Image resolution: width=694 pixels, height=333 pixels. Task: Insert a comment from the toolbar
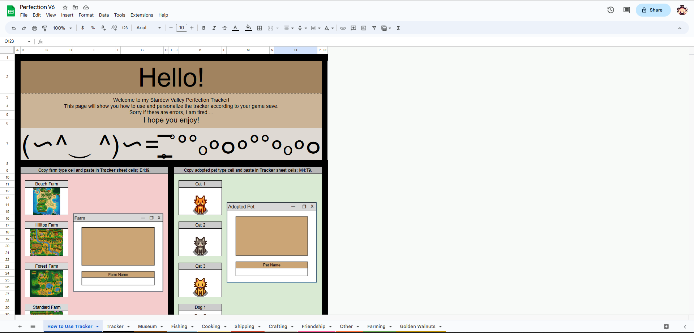(x=354, y=28)
